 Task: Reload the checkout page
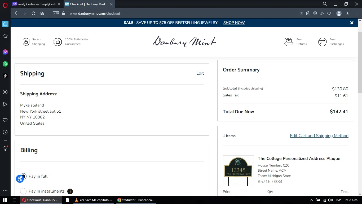tap(33, 13)
